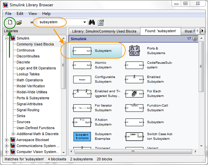Select Discrete in the Libraries tree
Image resolution: width=208 pixels, height=165 pixels.
pos(23,62)
